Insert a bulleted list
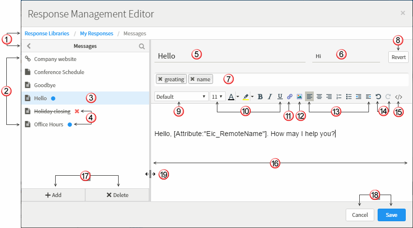 click(349, 96)
